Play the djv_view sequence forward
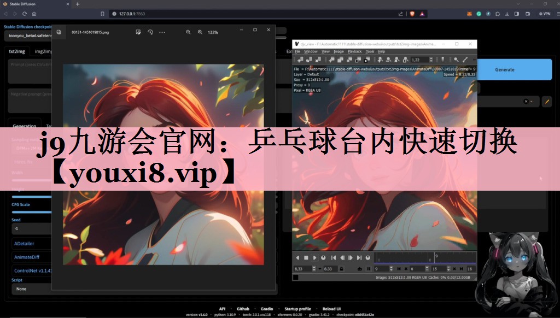560x318 pixels. (x=314, y=258)
